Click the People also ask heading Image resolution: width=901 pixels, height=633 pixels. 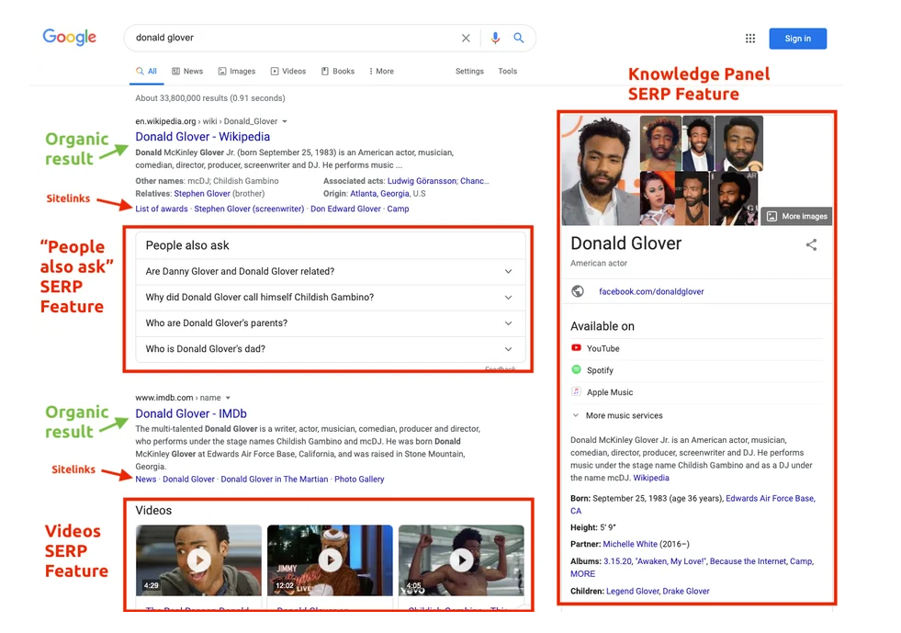click(x=187, y=245)
